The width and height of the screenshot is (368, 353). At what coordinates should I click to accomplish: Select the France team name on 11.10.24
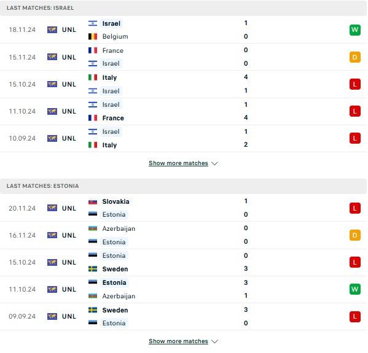point(113,118)
